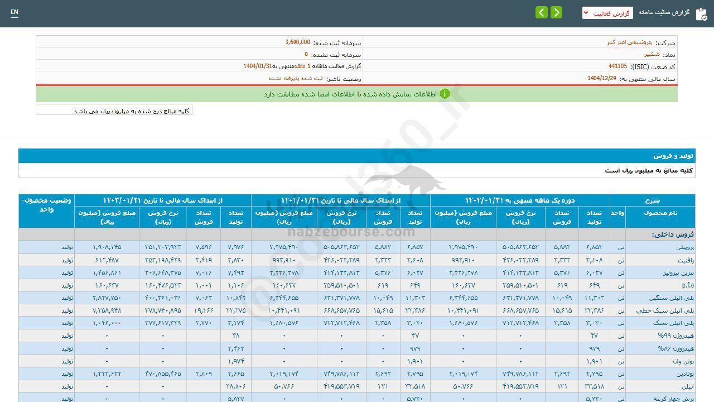714x402 pixels.
Task: Click the فروش داخلی row label
Action: point(672,234)
